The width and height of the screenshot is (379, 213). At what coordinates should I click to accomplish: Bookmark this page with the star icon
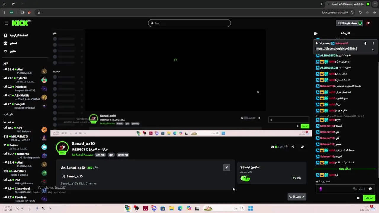[x=39, y=12]
